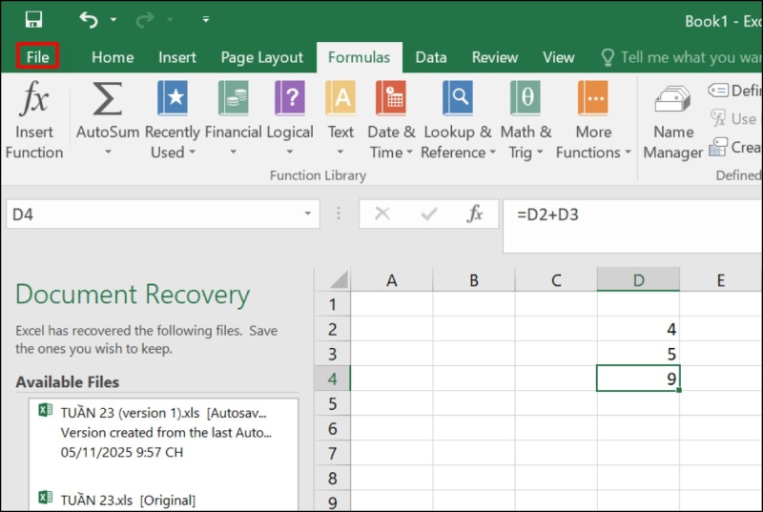Click the Excel file icon beside TUẦN 23 (version 1).xls
This screenshot has height=512, width=763.
click(x=45, y=410)
